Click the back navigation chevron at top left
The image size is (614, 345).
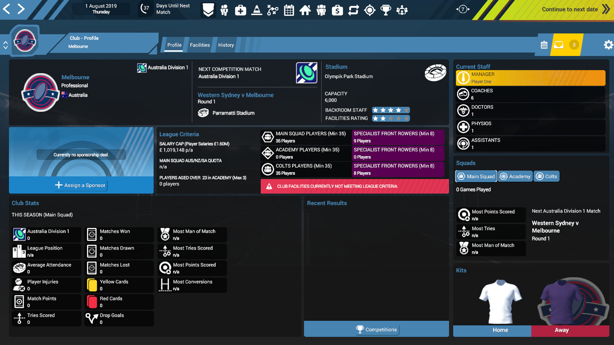7,9
